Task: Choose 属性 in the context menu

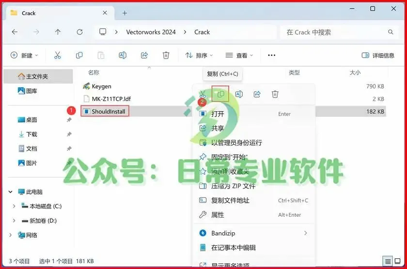Action: point(253,215)
